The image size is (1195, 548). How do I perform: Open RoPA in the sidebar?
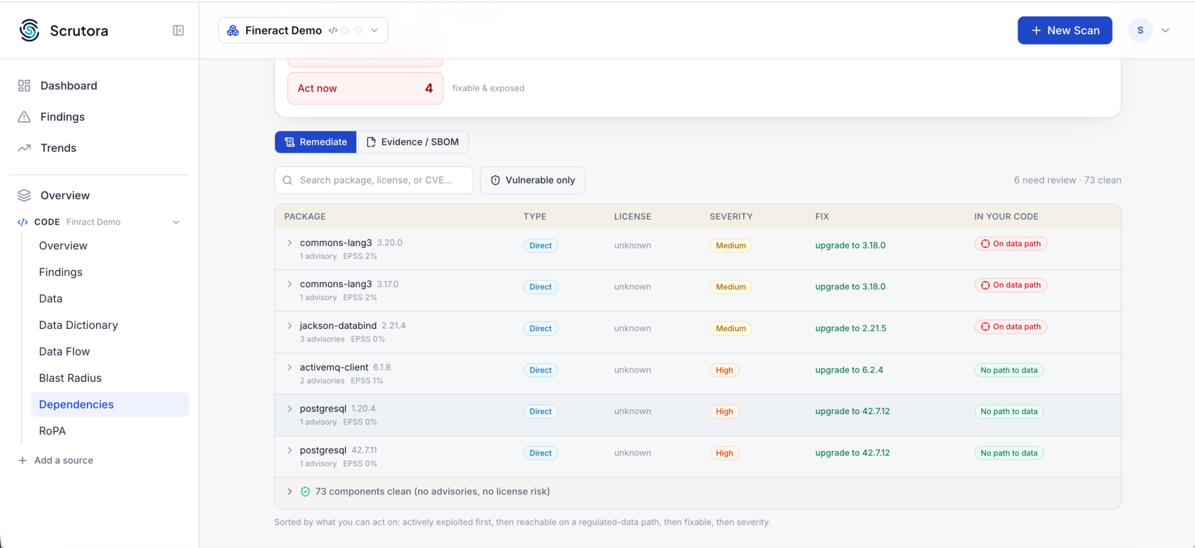(52, 431)
